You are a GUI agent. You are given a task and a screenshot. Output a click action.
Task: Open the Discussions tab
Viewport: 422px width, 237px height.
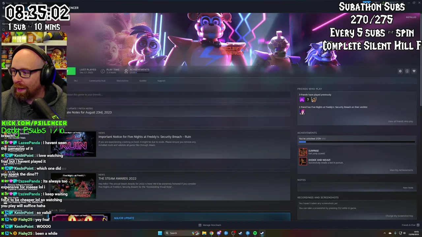pyautogui.click(x=122, y=81)
